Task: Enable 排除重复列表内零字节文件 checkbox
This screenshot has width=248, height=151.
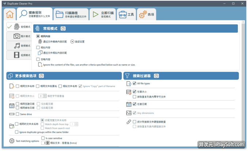Action: pyautogui.click(x=135, y=97)
